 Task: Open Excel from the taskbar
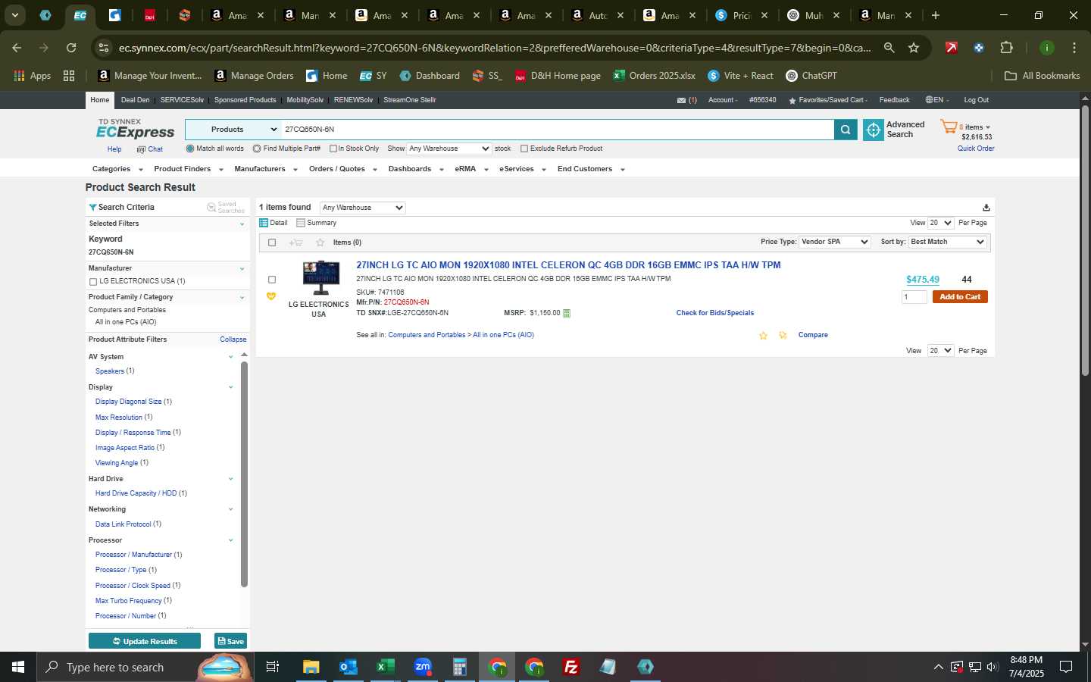tap(385, 667)
